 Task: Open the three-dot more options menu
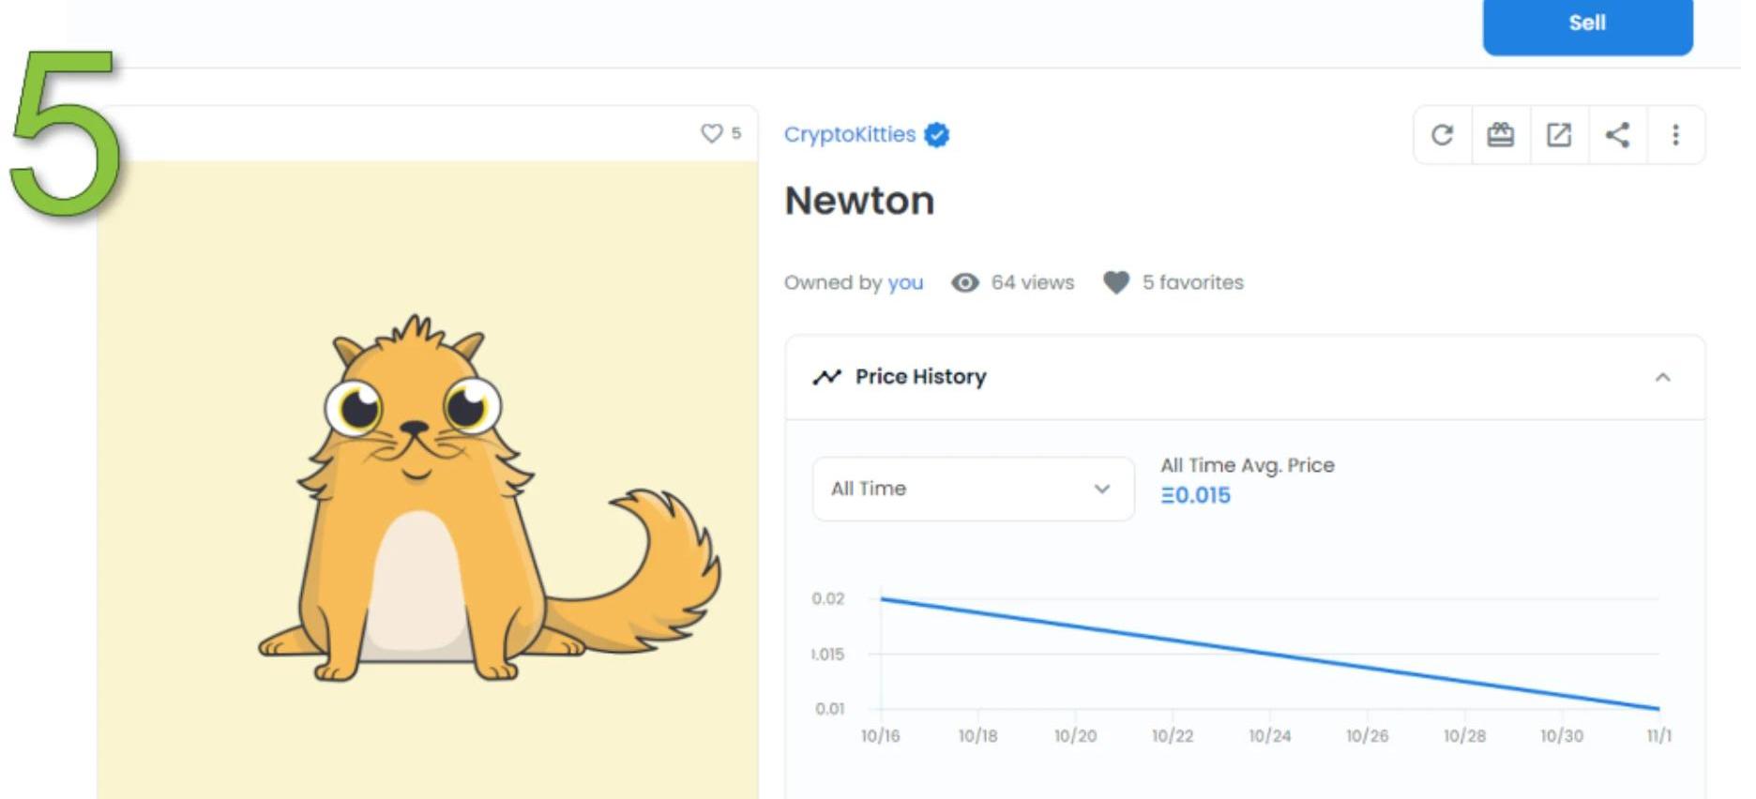(x=1675, y=135)
